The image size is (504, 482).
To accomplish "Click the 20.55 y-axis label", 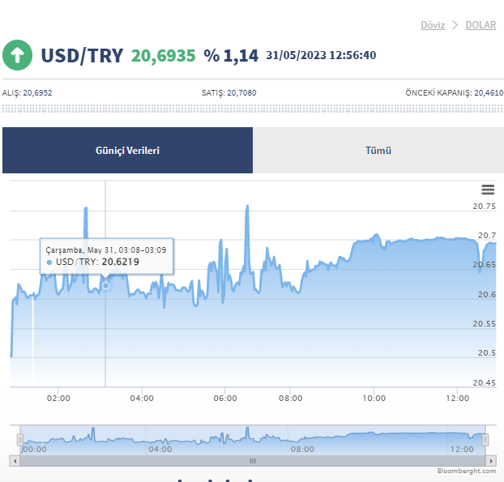I will click(x=484, y=324).
